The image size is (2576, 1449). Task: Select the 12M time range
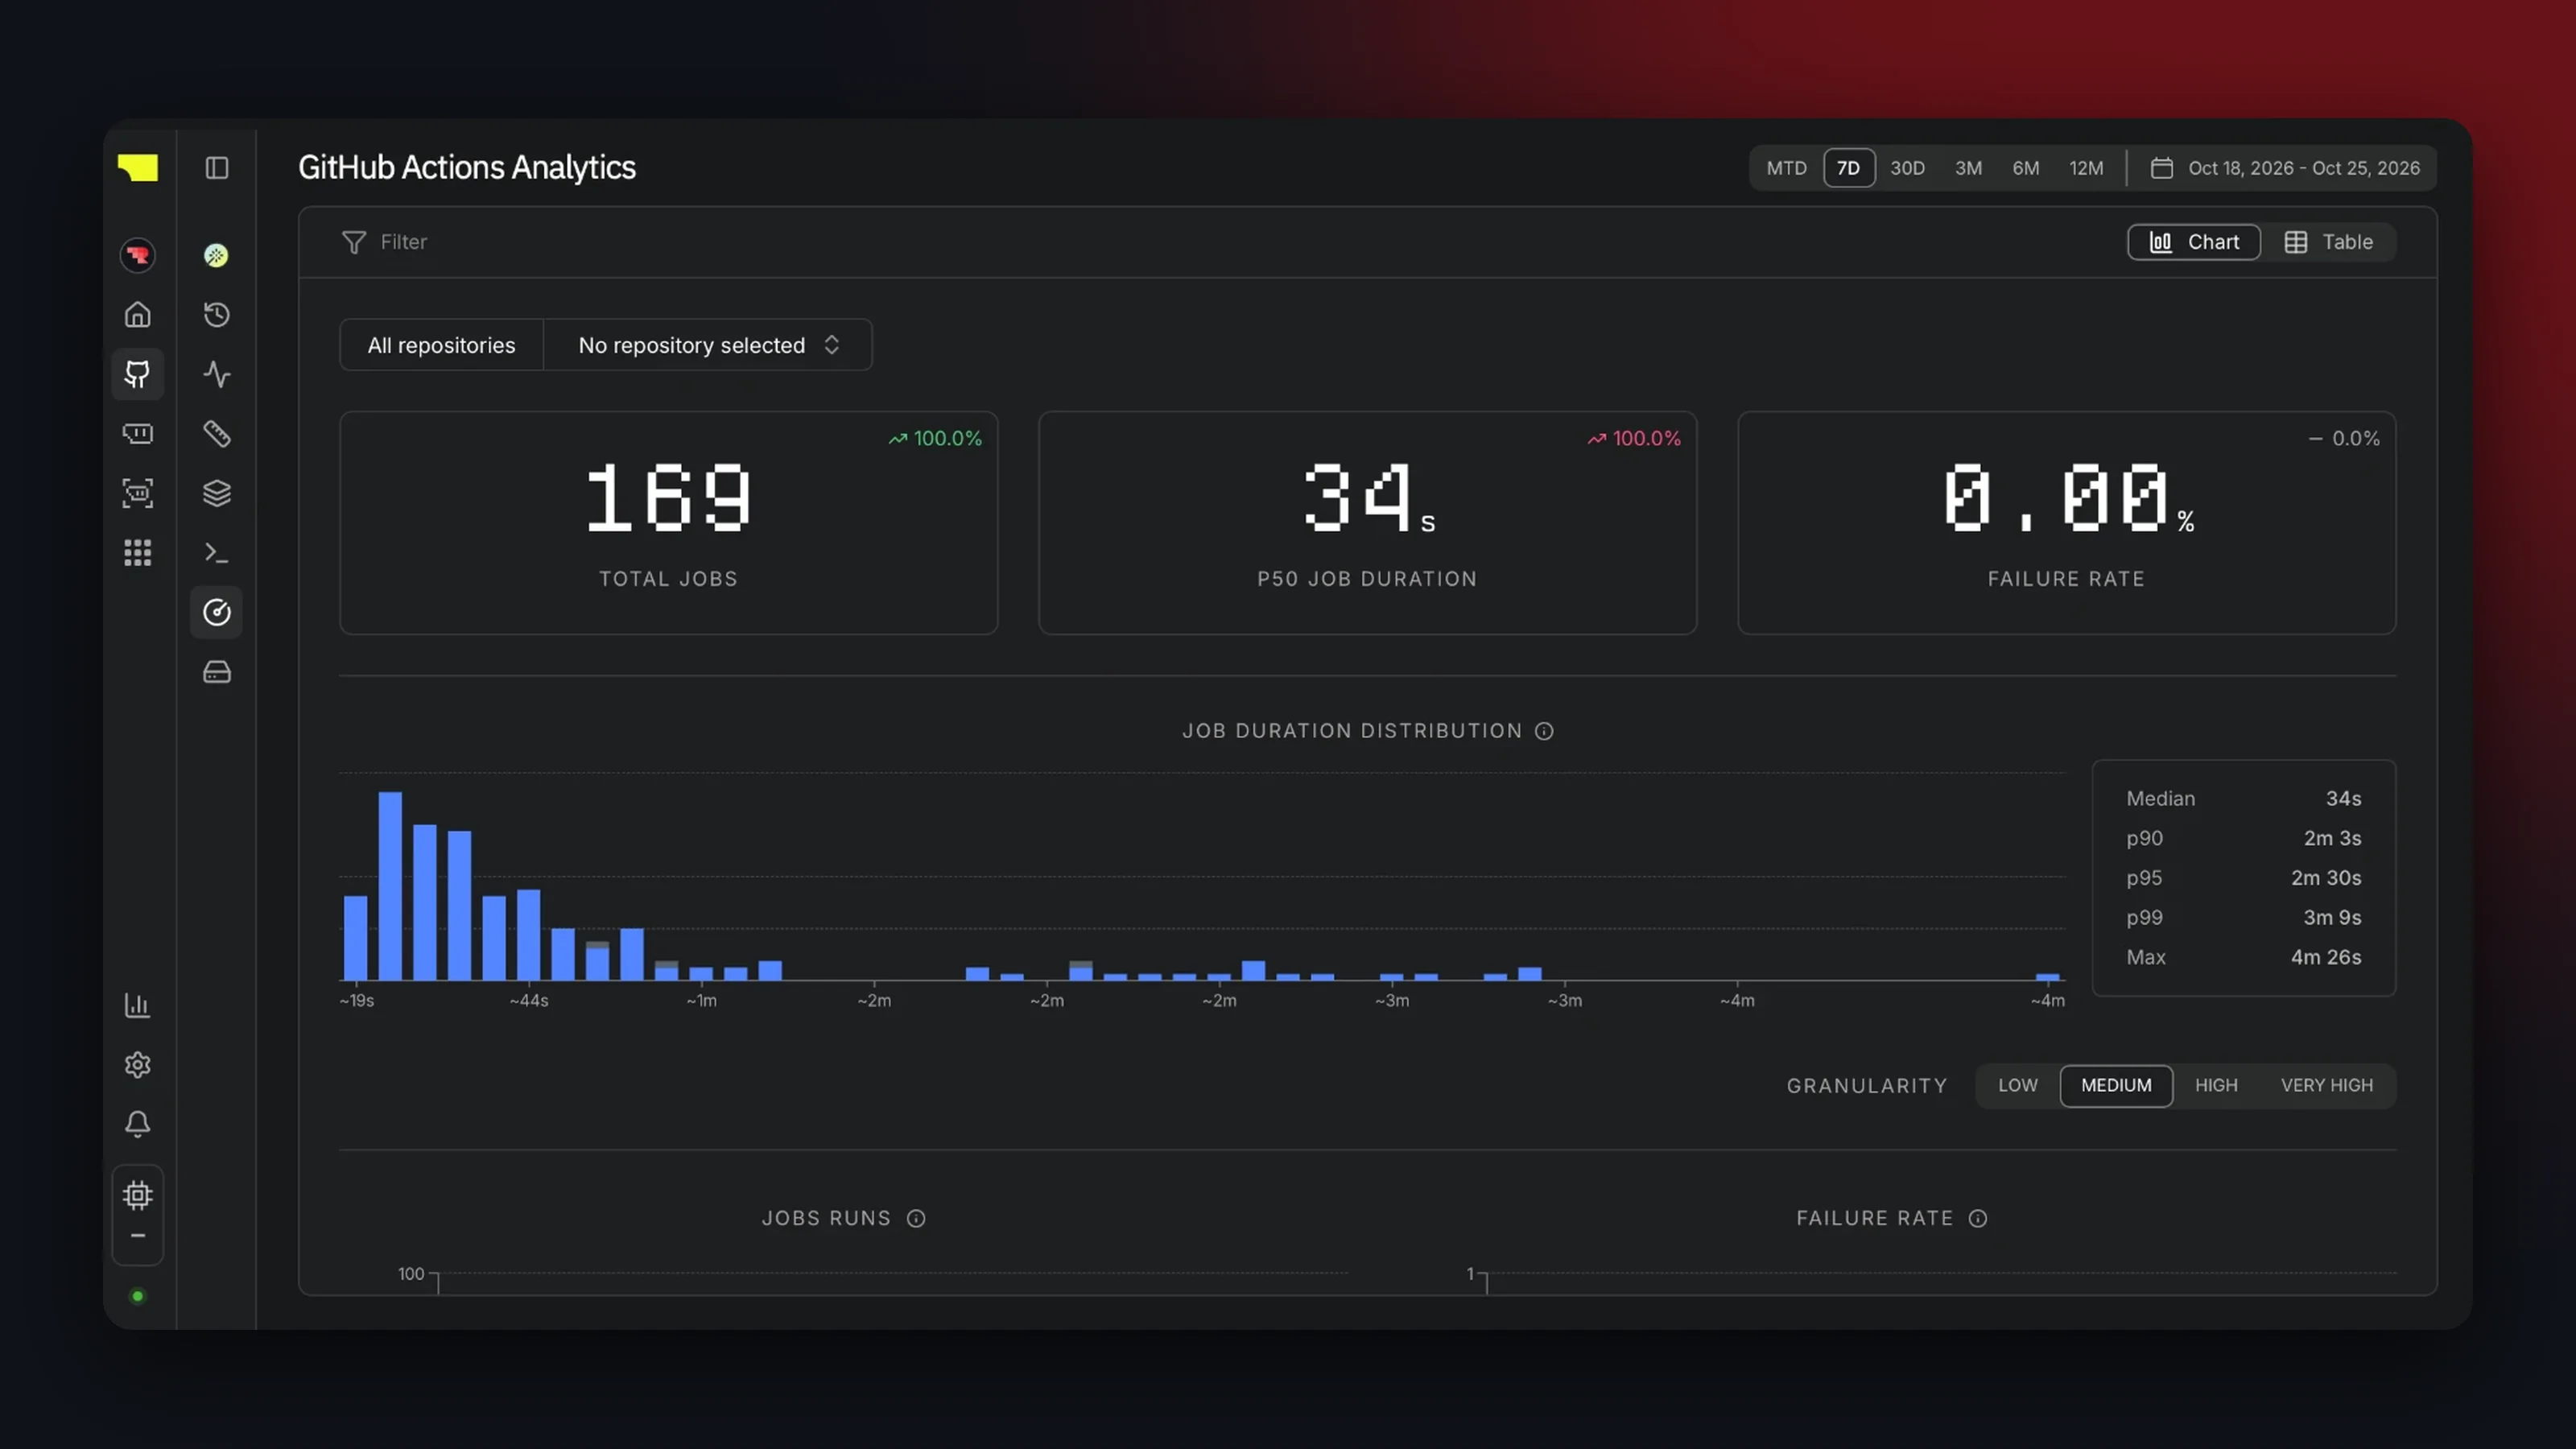coord(2086,168)
